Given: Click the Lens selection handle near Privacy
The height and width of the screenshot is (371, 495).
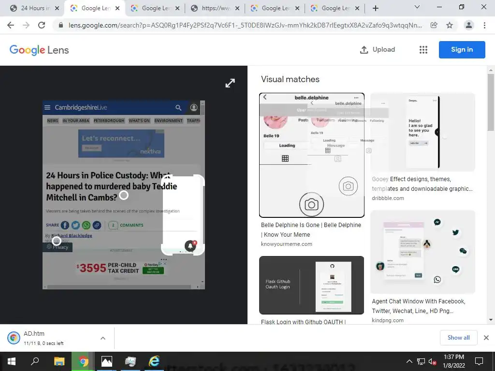Looking at the screenshot, I should [x=57, y=242].
